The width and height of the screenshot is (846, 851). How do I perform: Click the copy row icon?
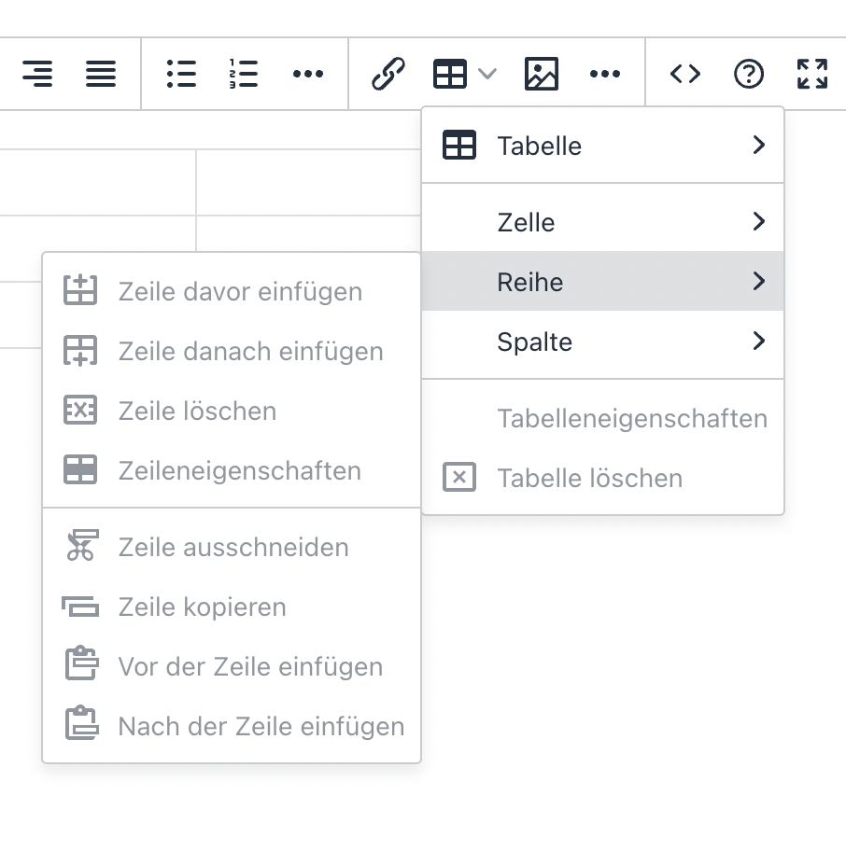point(80,607)
